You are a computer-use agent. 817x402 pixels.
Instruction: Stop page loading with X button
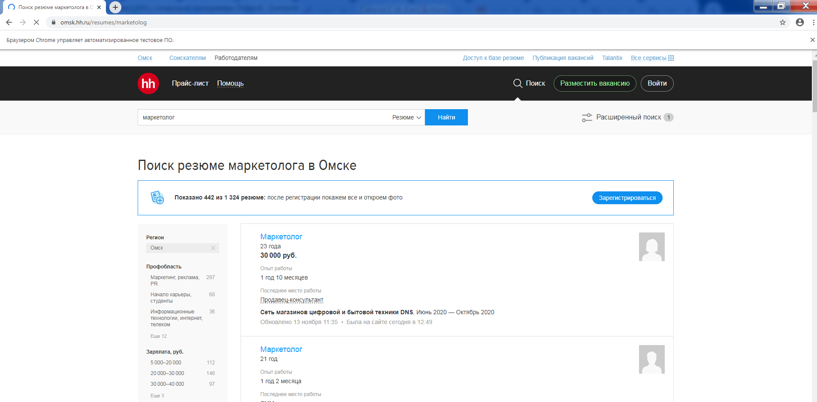point(36,22)
